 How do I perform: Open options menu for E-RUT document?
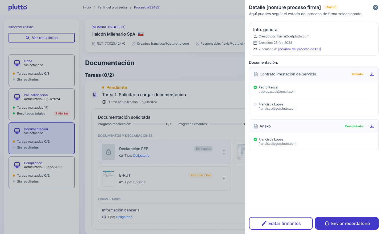coord(224,178)
